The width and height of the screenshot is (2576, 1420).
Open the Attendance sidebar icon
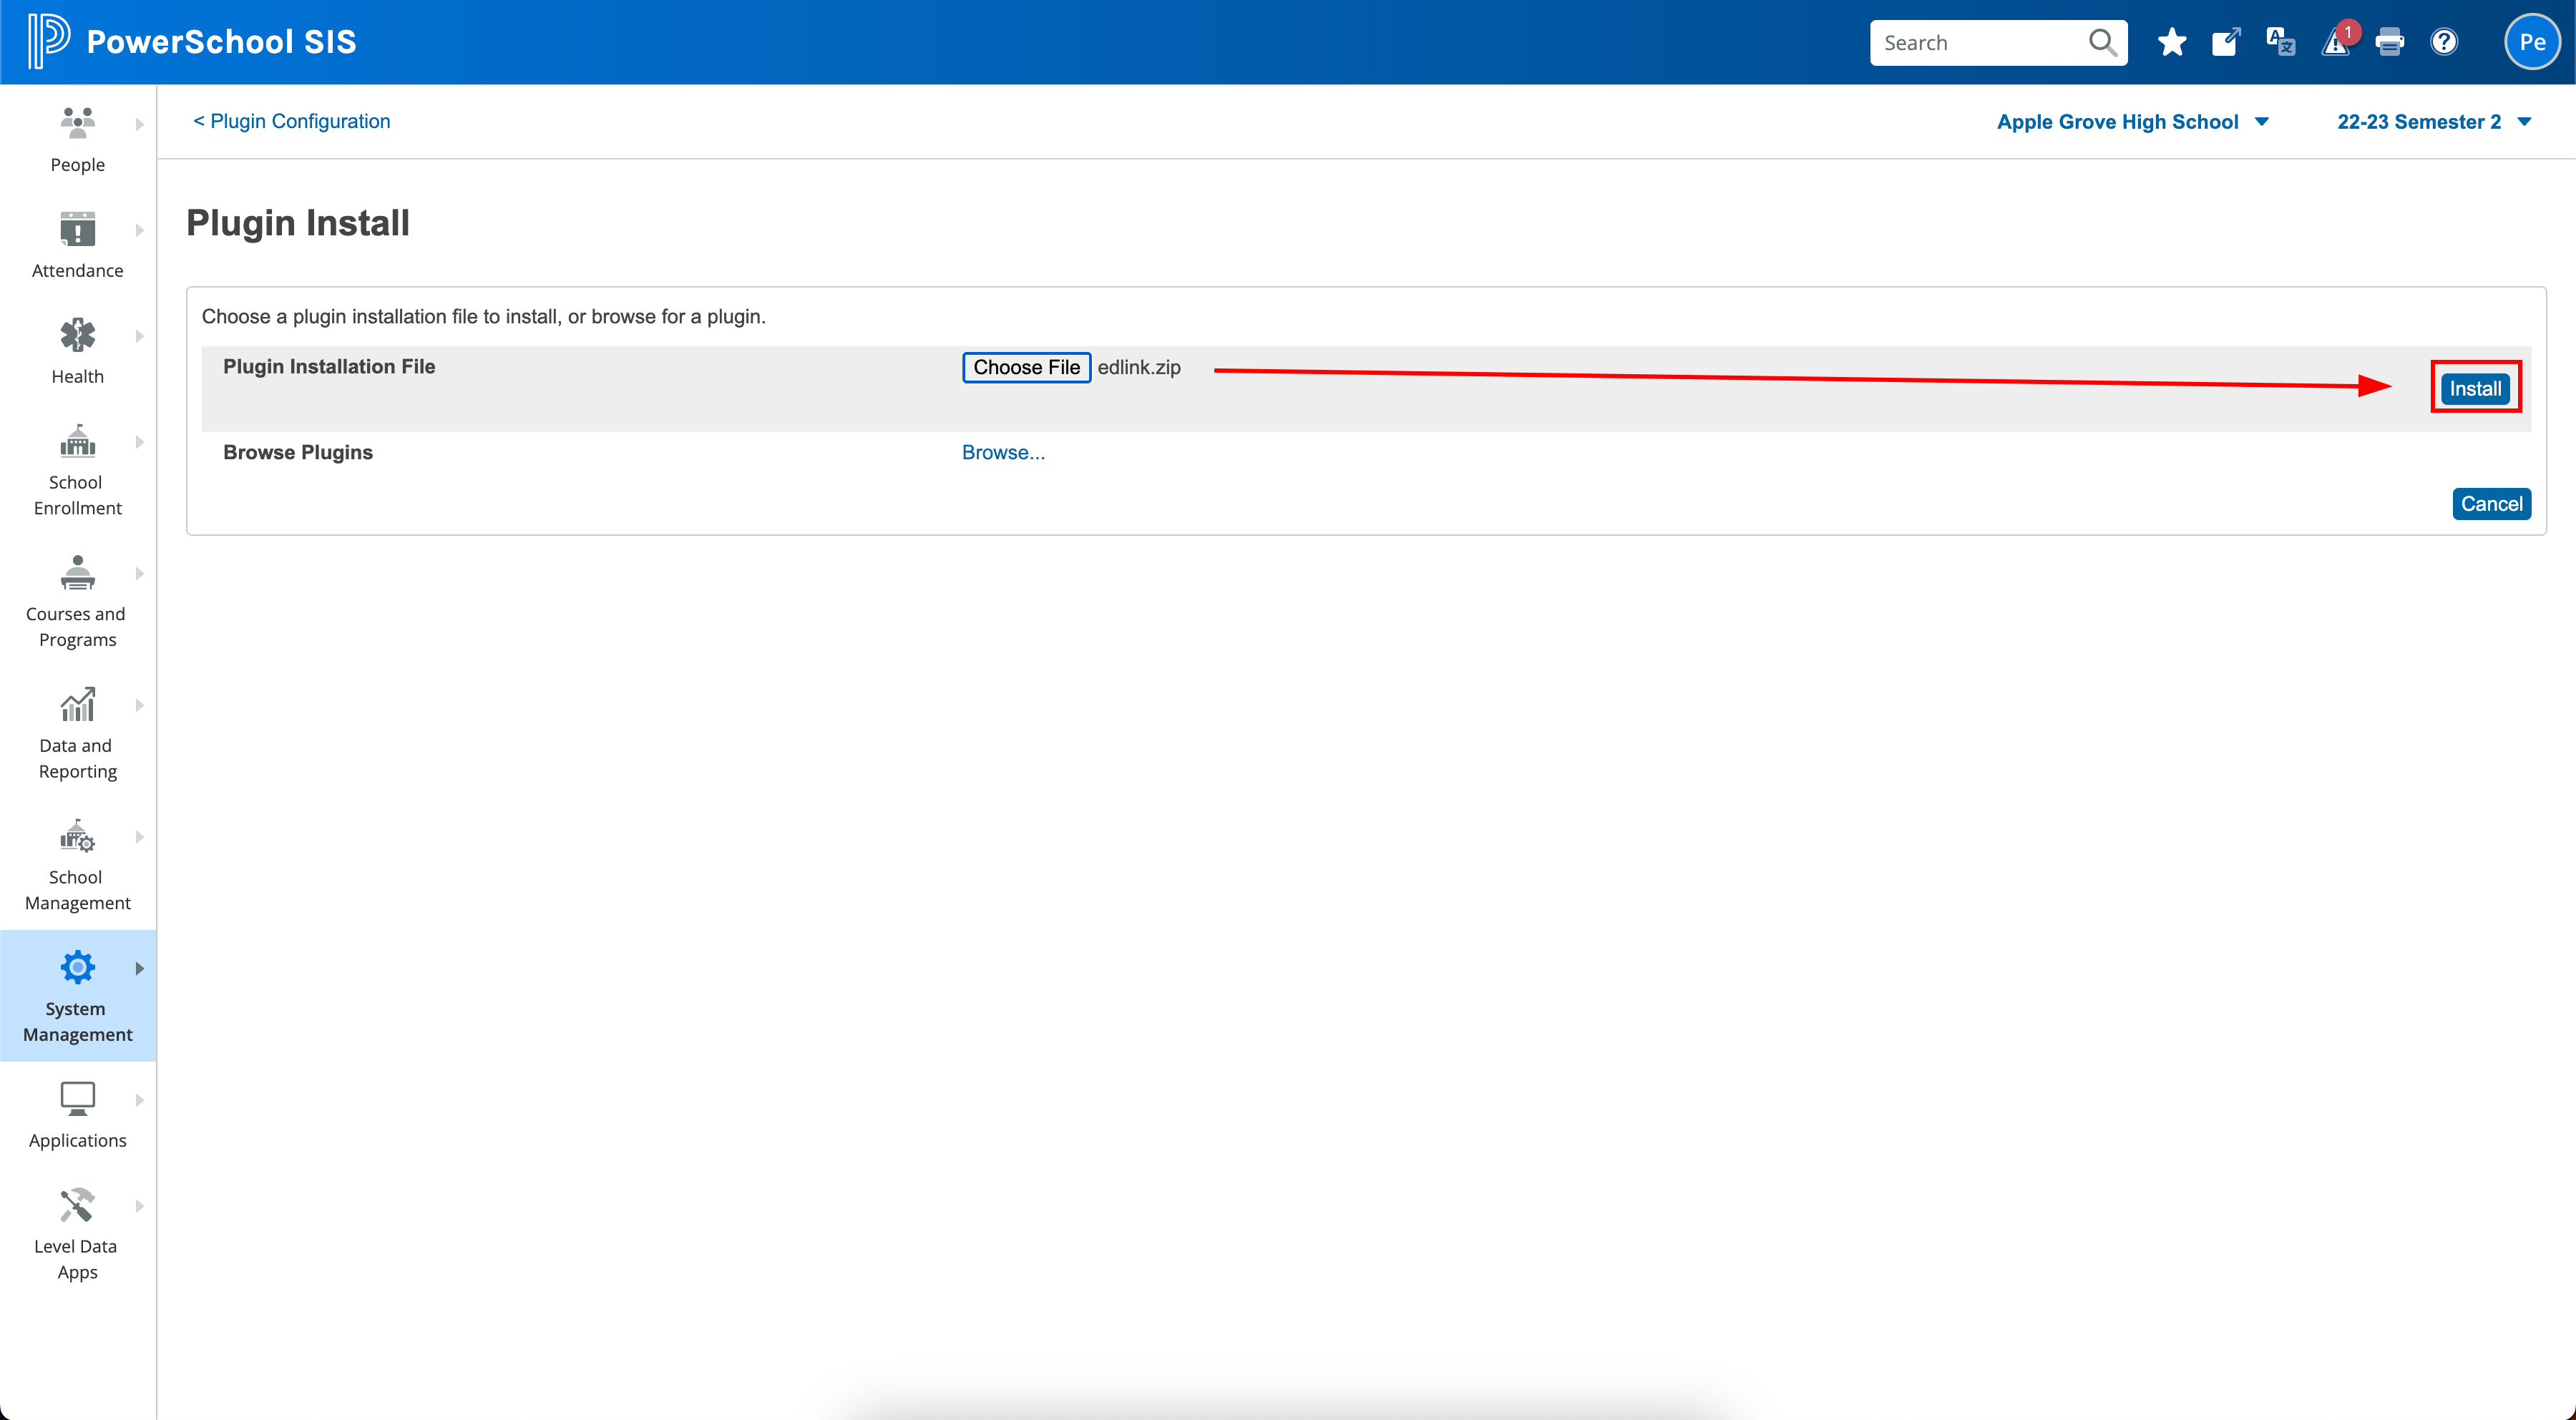tap(77, 229)
